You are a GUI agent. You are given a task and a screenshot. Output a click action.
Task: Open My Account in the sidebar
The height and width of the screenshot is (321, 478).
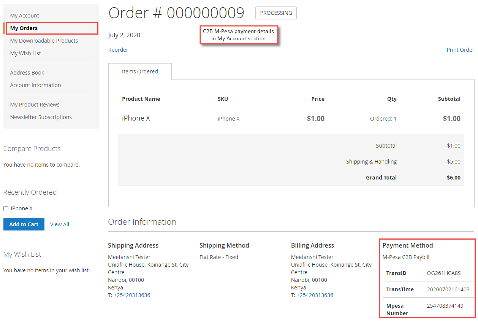pos(25,16)
